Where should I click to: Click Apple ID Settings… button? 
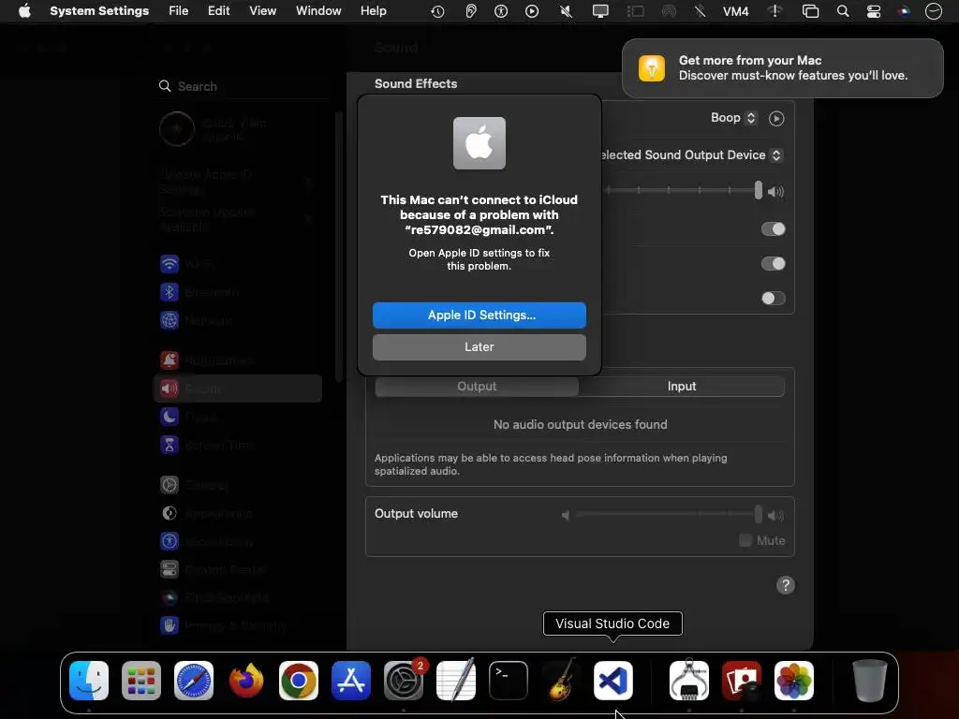(479, 315)
